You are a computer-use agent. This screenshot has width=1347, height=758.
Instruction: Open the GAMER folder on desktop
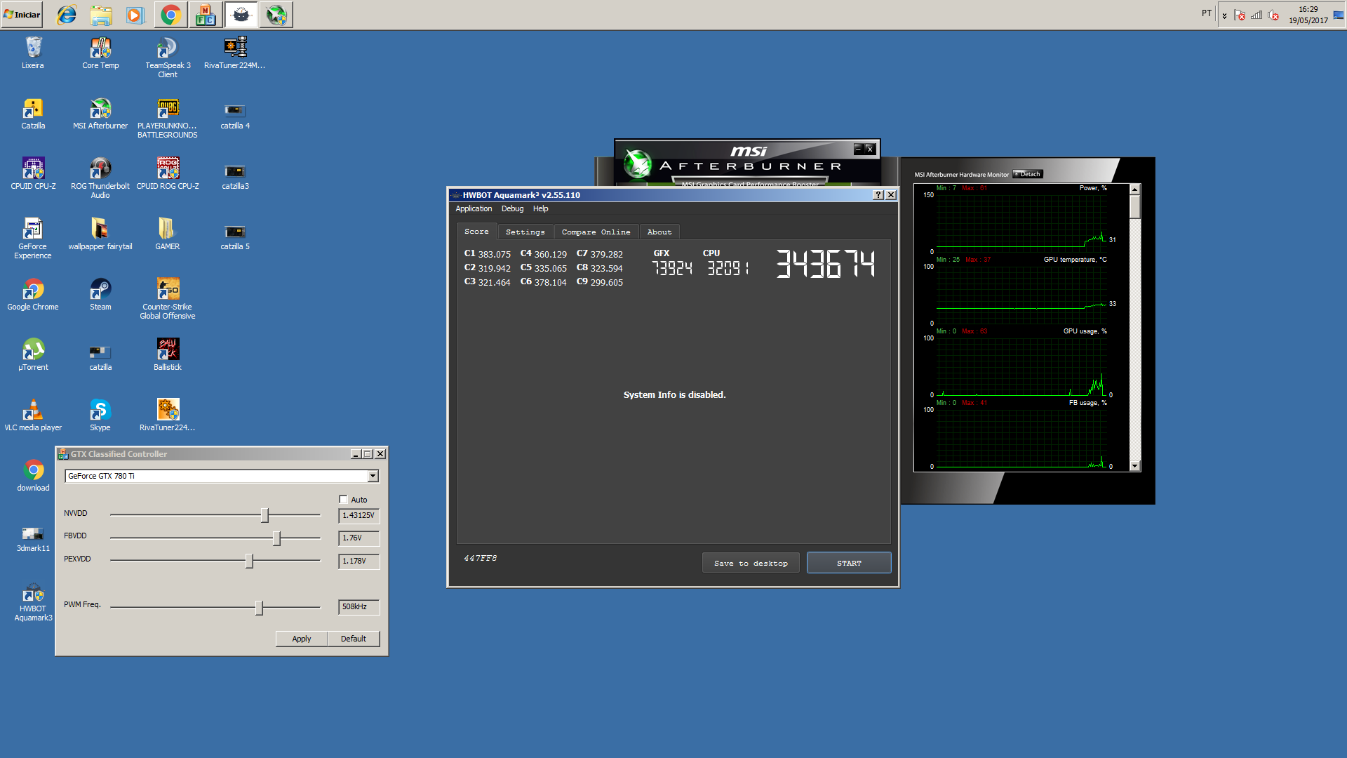click(x=168, y=234)
